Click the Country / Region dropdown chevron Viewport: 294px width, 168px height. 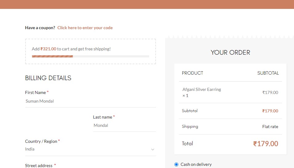[153, 150]
